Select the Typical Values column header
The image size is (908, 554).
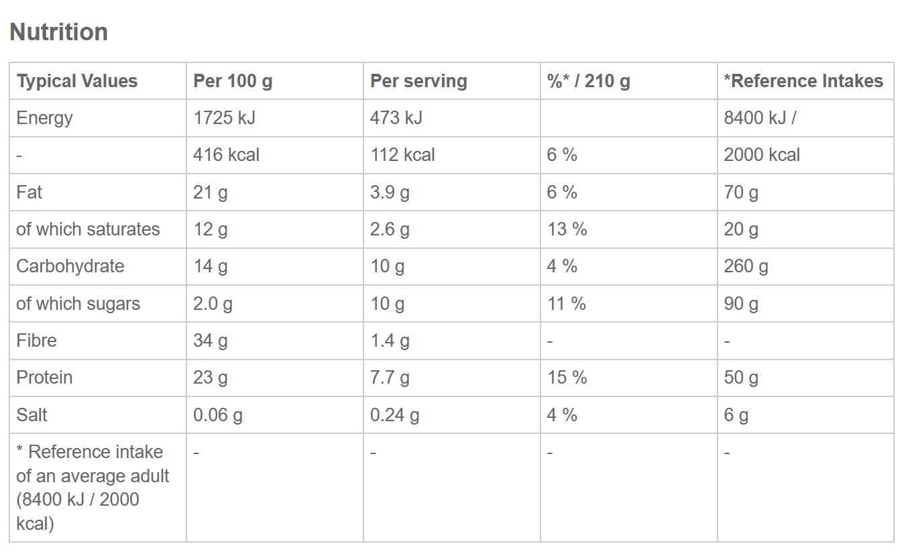tap(77, 81)
